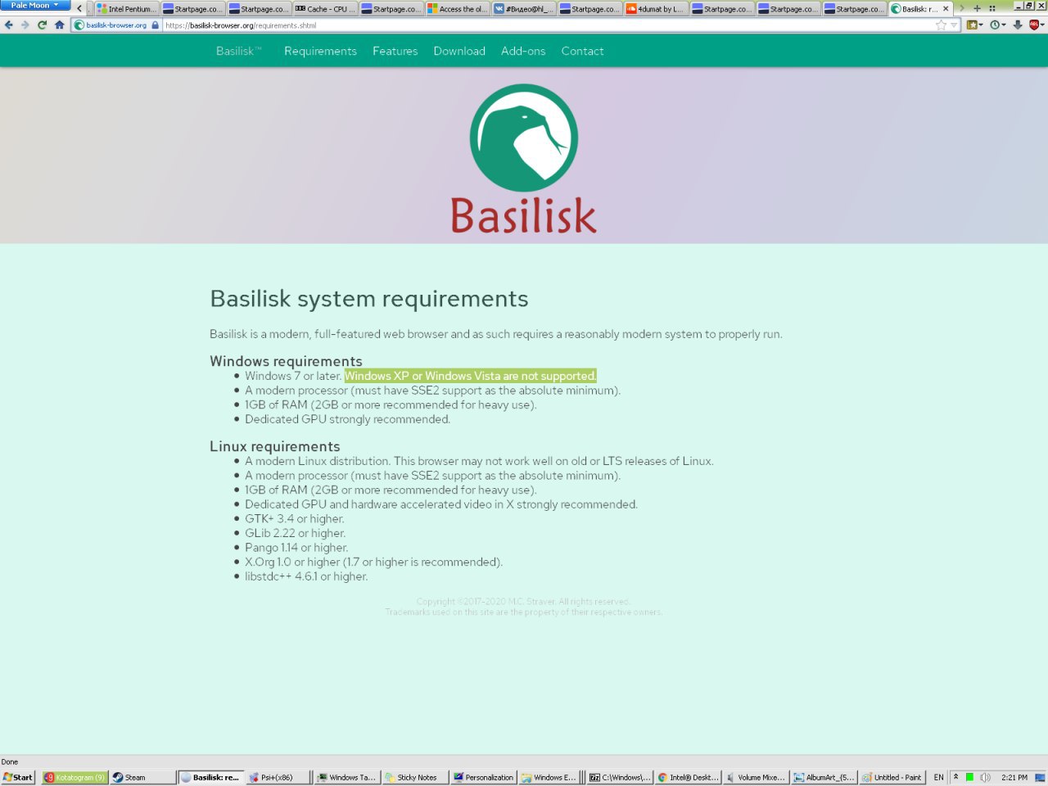Image resolution: width=1048 pixels, height=786 pixels.
Task: Switch to the Access the ol... tab
Action: (x=458, y=9)
